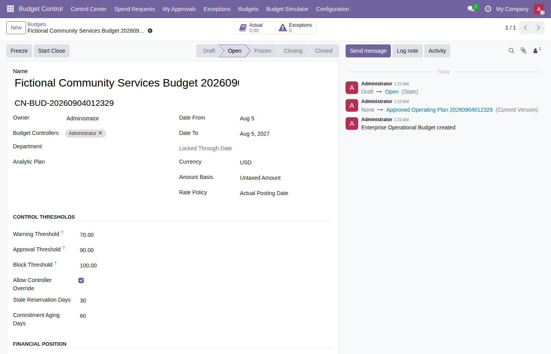Switch company via My Company
The height and width of the screenshot is (354, 551).
pyautogui.click(x=512, y=9)
